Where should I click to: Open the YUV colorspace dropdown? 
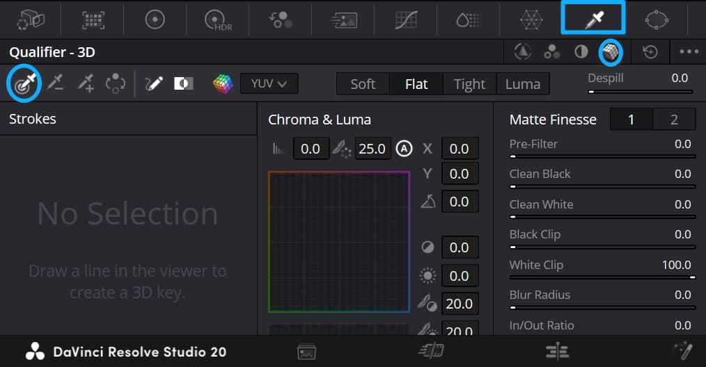pos(269,83)
